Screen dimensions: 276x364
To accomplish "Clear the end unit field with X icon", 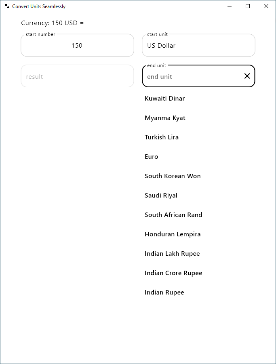I will [247, 76].
